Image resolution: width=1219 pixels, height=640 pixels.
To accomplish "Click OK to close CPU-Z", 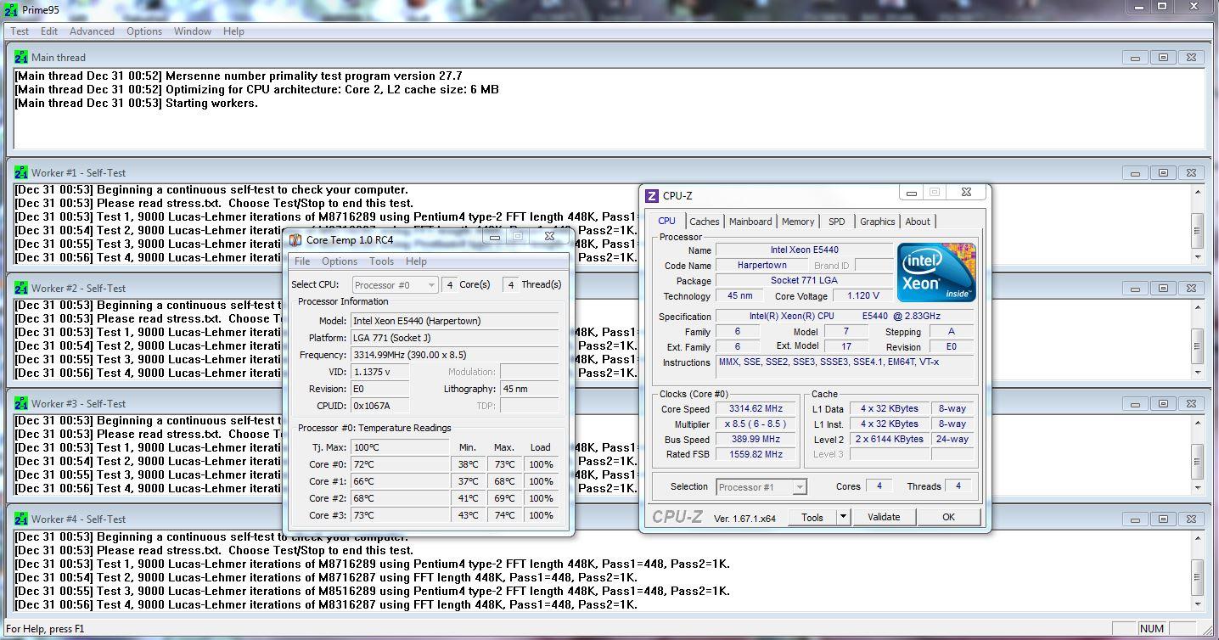I will pyautogui.click(x=948, y=517).
